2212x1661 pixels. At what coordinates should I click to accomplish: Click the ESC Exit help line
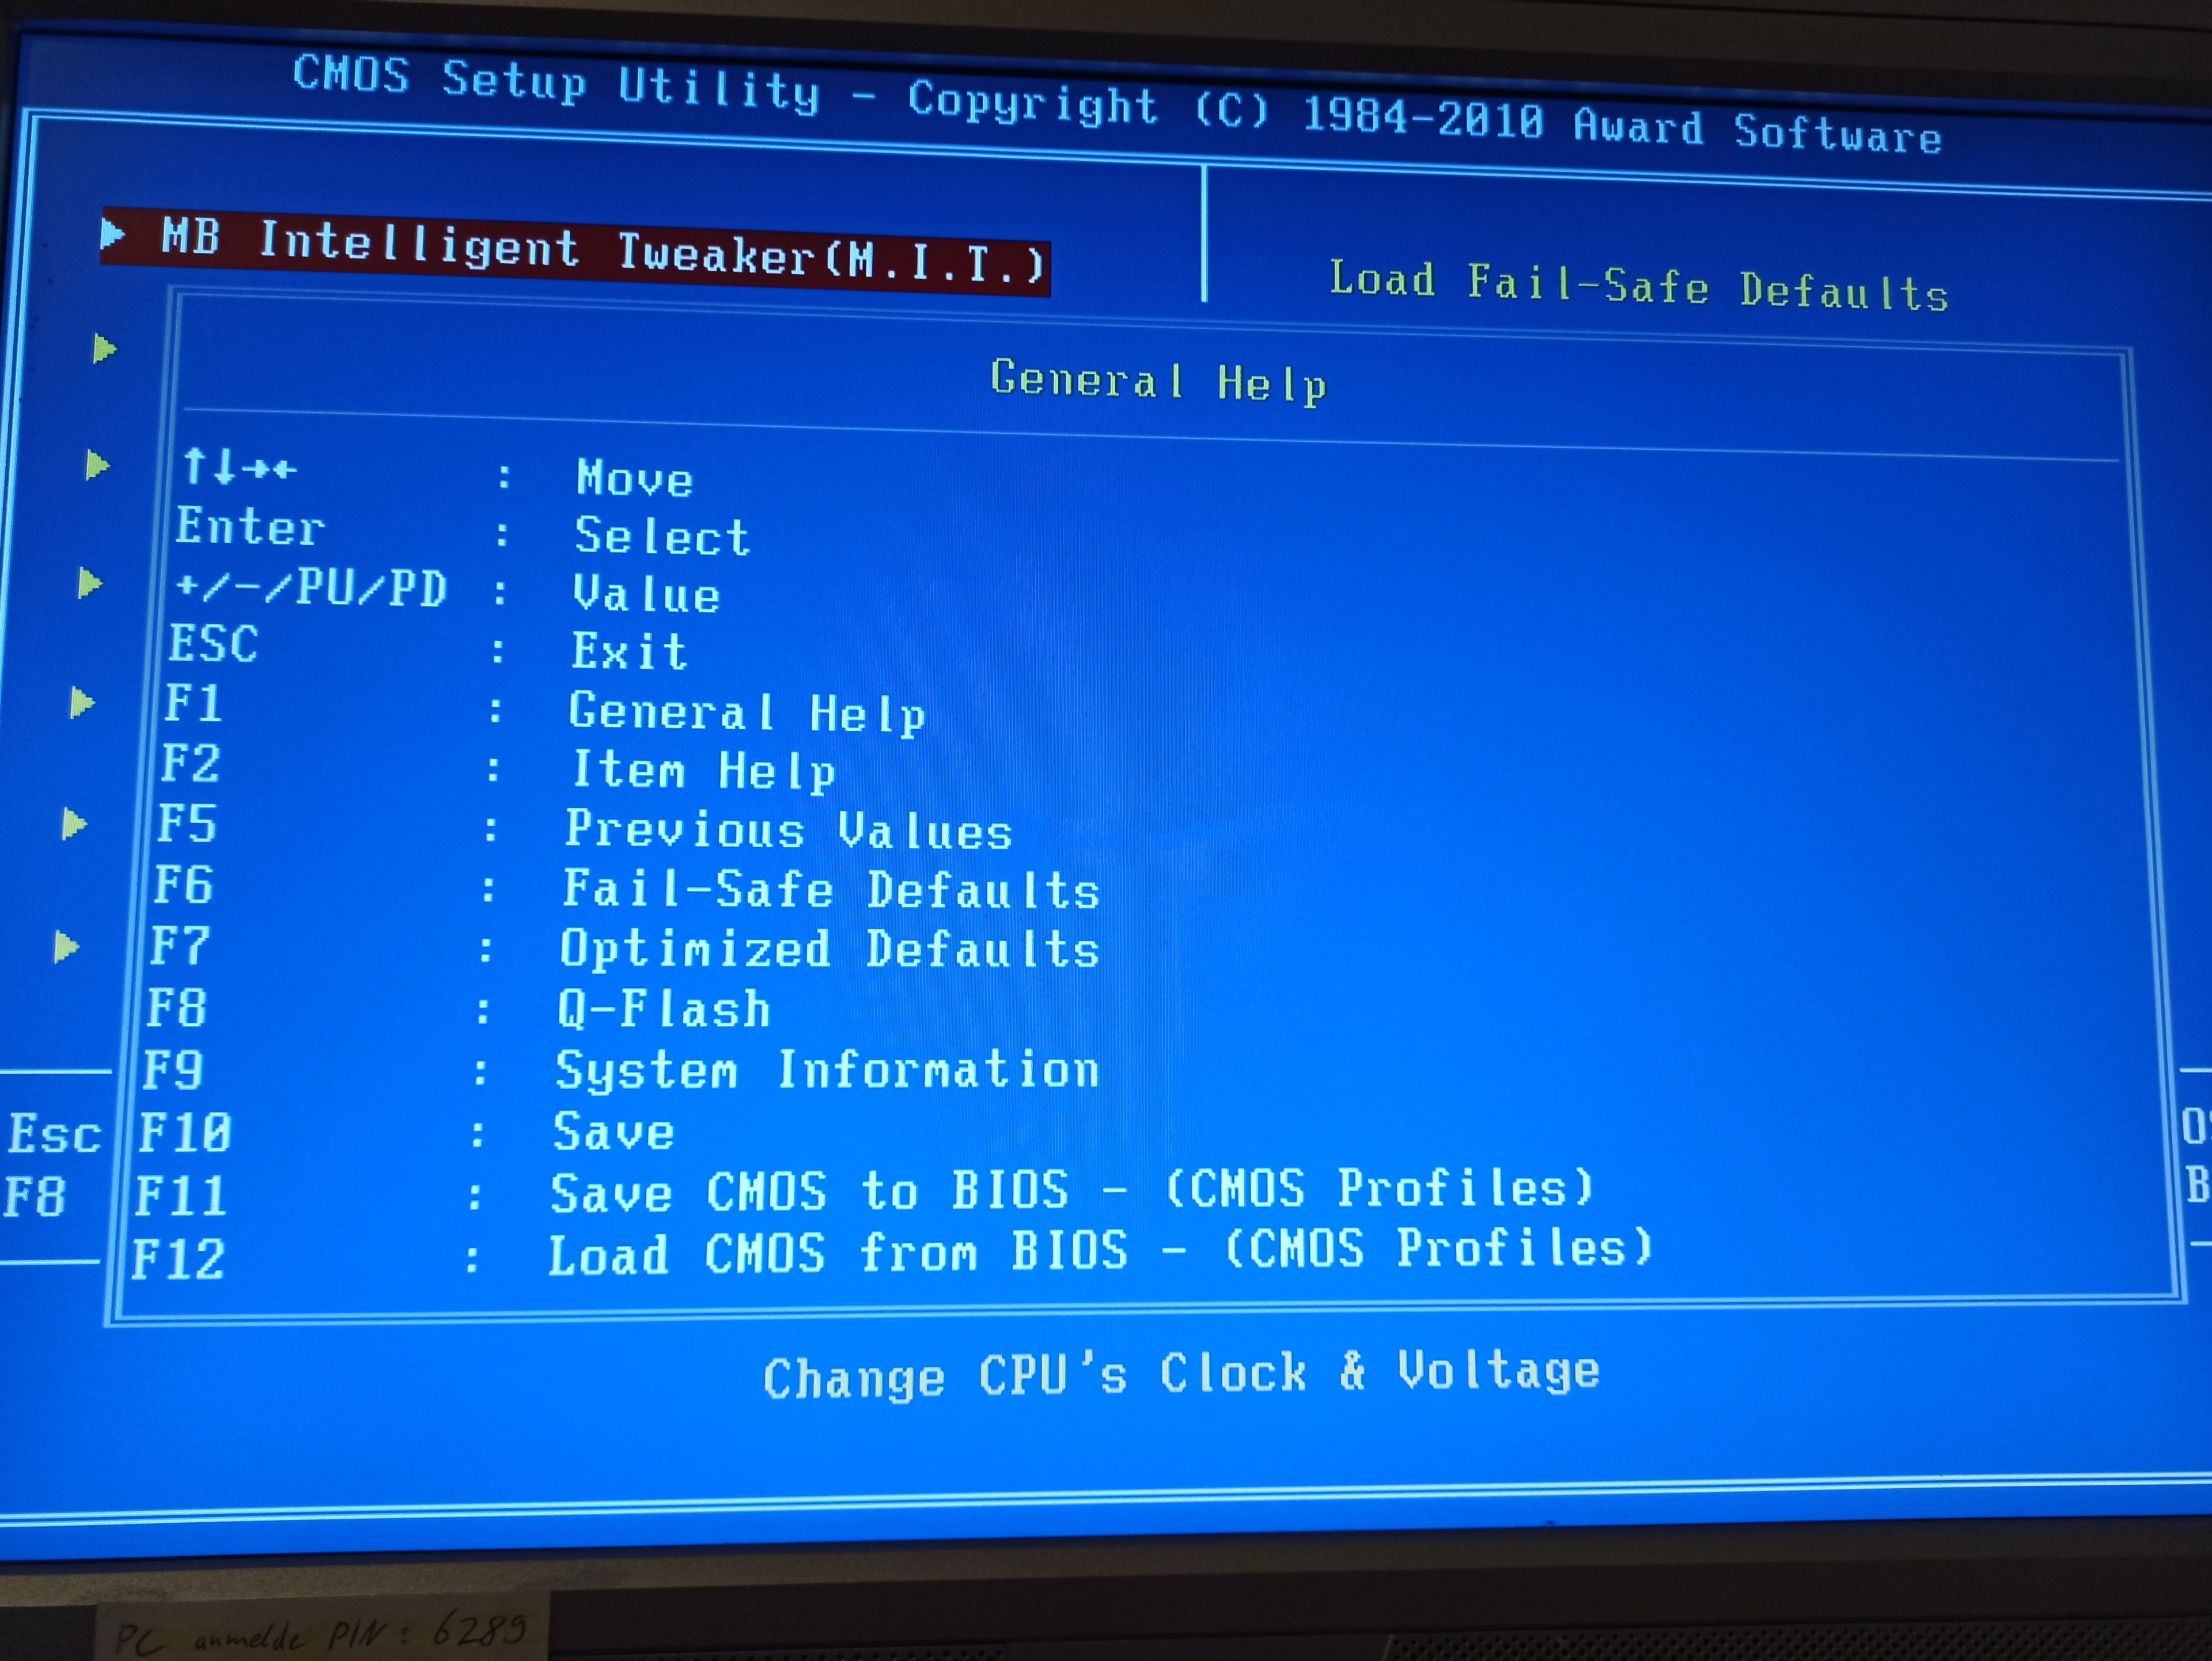pos(628,652)
